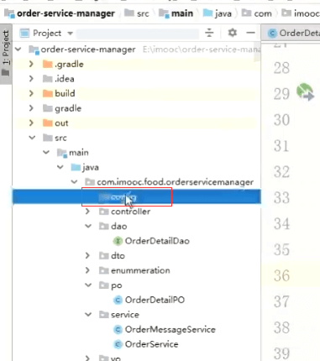The height and width of the screenshot is (361, 320).
Task: Select the po package icon
Action: click(x=104, y=285)
